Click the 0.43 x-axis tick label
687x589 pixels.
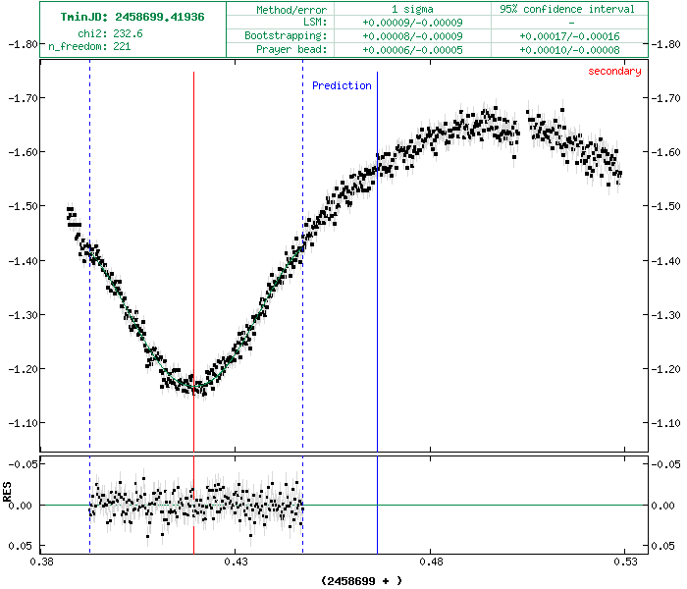click(x=235, y=563)
